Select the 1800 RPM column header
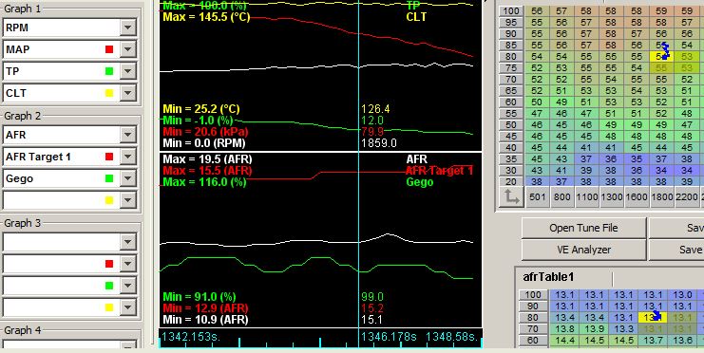 pos(662,197)
